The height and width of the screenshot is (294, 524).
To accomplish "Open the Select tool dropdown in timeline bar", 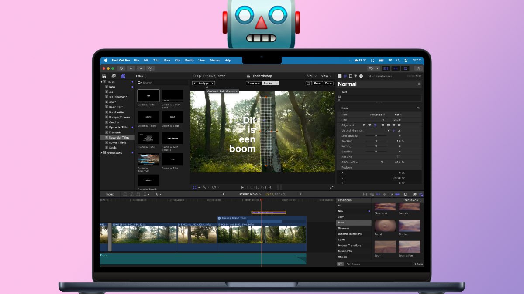I will (159, 194).
